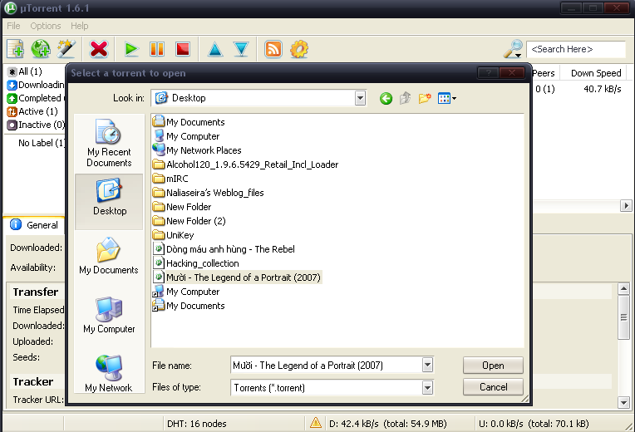The height and width of the screenshot is (432, 635).
Task: Open Preferences gear icon in toolbar
Action: [x=299, y=49]
